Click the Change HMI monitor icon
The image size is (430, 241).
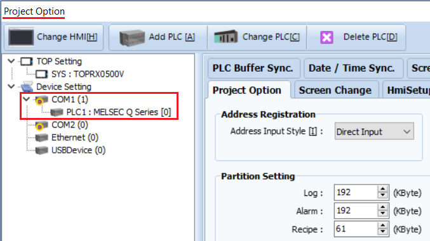pyautogui.click(x=21, y=37)
